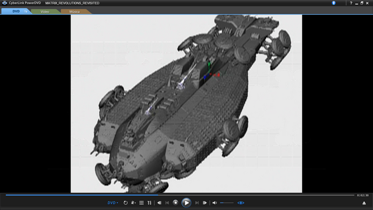Click the MATRIX_REVOLUTIONS_REVISITED title text
The image size is (373, 210).
pos(72,3)
